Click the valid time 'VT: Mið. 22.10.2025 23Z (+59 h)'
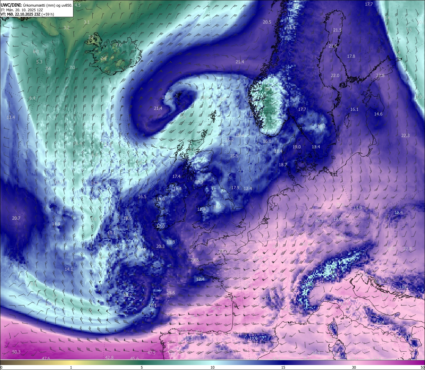 [x=27, y=14]
